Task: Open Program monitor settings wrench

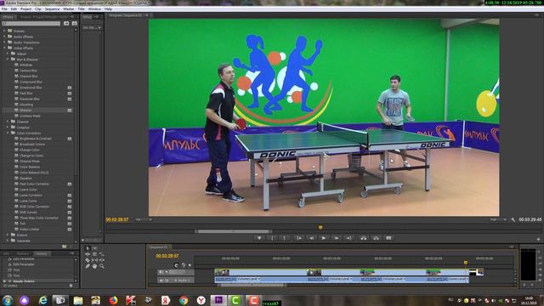Action: [x=513, y=219]
